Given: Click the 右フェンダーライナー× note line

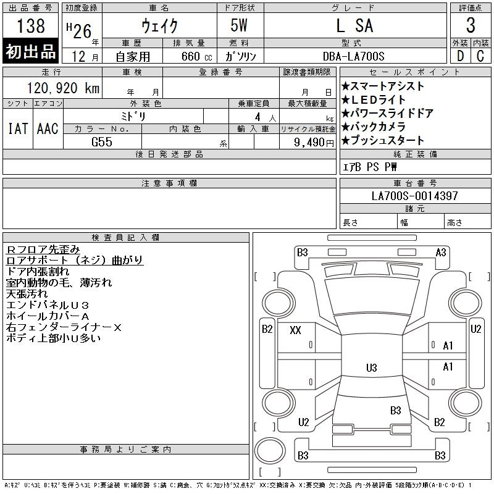Looking at the screenshot, I should point(64,327).
